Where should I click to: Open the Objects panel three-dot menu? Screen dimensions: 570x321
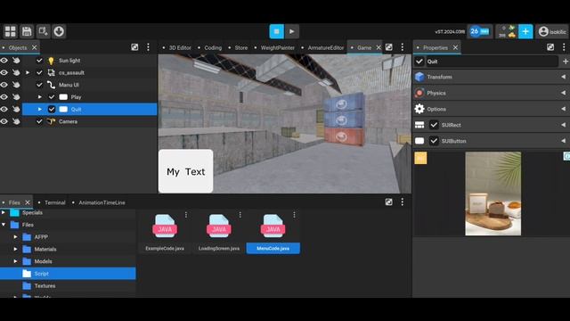point(148,47)
